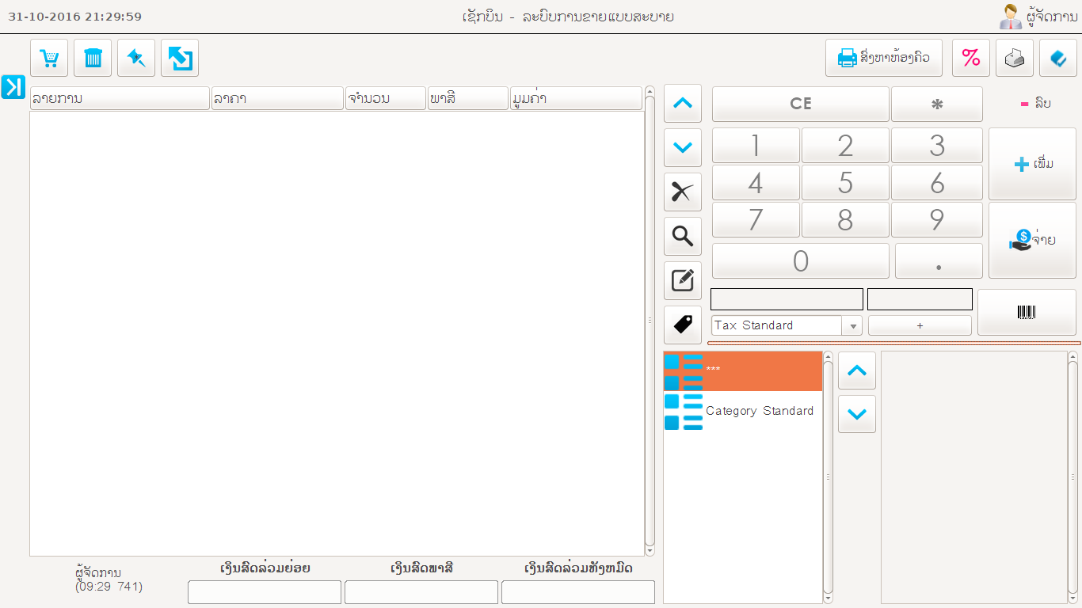Open the cash drawer icon

[x=1014, y=58]
